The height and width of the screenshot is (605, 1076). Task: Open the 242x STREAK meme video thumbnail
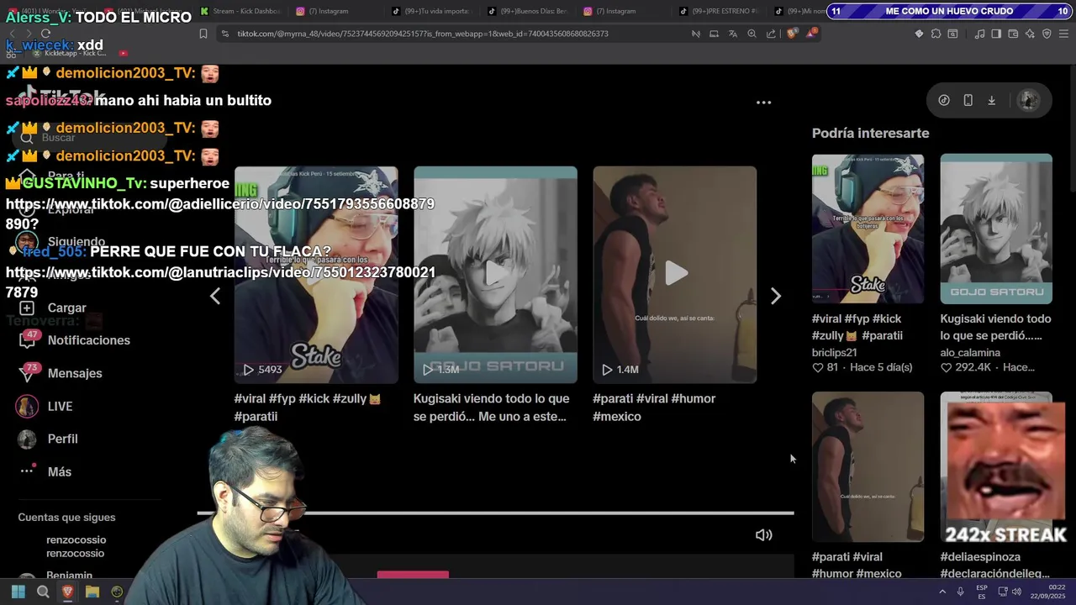coord(995,467)
